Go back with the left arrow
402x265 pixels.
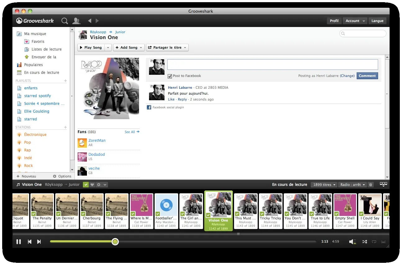click(x=90, y=21)
